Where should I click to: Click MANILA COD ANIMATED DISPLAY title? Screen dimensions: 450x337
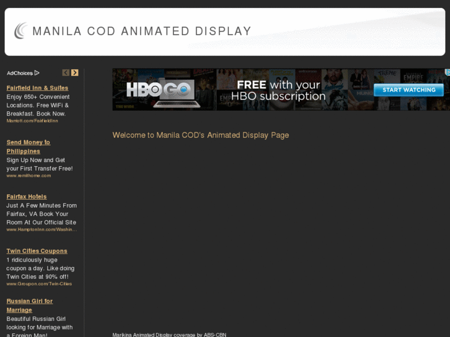coord(142,31)
